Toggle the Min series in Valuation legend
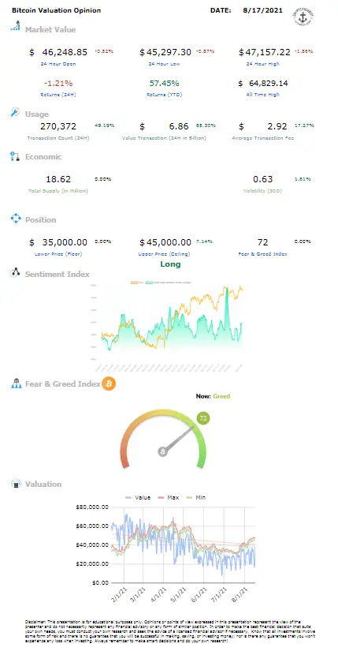The image size is (338, 651). point(195,497)
